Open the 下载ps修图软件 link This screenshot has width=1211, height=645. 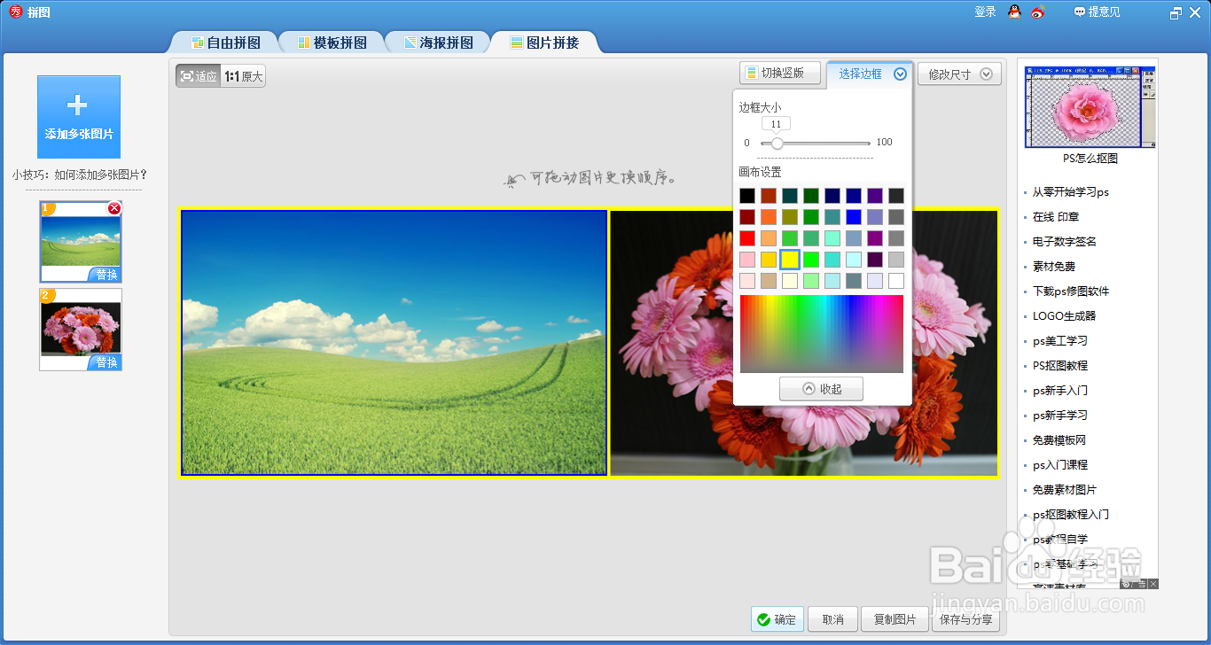click(x=1071, y=291)
